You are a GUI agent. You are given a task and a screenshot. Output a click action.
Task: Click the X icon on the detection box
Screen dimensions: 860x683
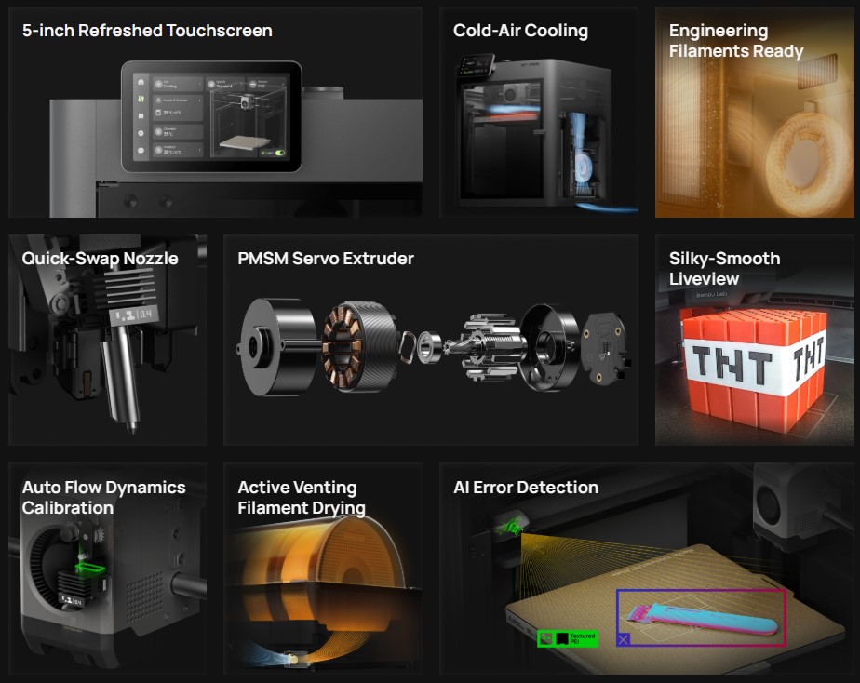[624, 639]
